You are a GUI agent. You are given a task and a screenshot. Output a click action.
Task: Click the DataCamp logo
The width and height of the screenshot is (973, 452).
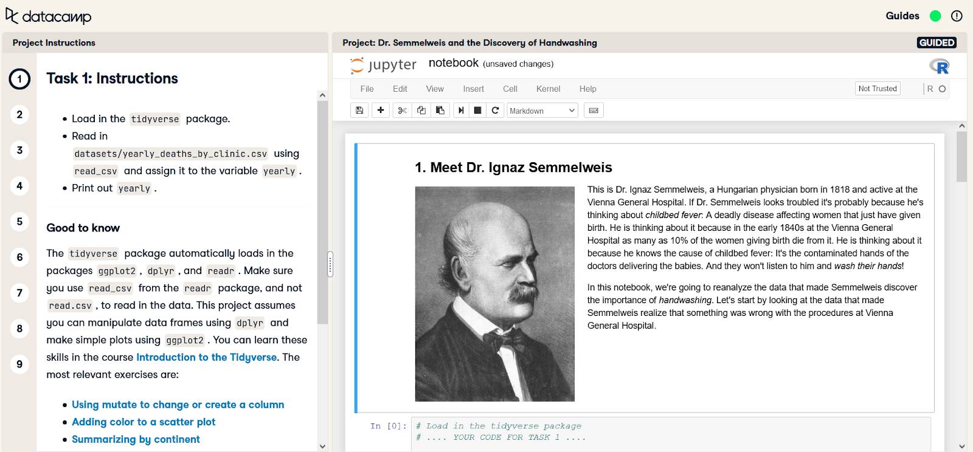pos(48,16)
